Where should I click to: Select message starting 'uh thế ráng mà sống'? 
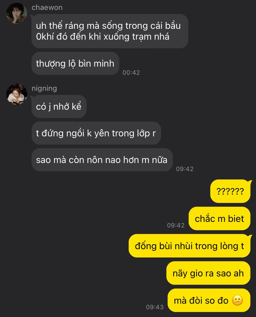(x=110, y=31)
